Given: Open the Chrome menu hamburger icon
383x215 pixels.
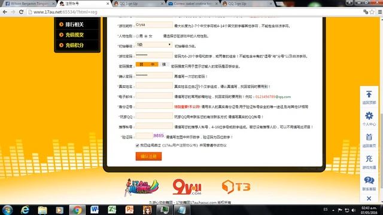Looking at the screenshot, I should click(x=380, y=12).
